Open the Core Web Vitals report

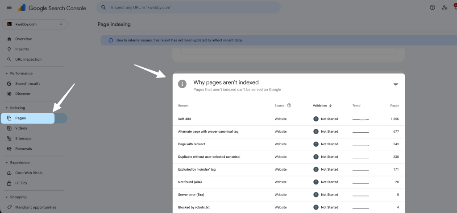[x=29, y=173]
